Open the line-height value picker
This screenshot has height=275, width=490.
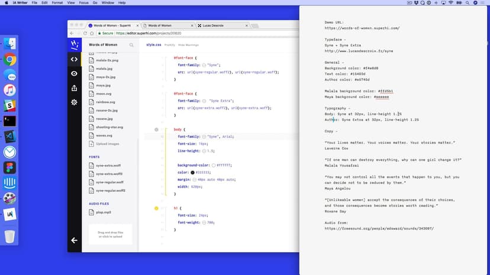204,151
